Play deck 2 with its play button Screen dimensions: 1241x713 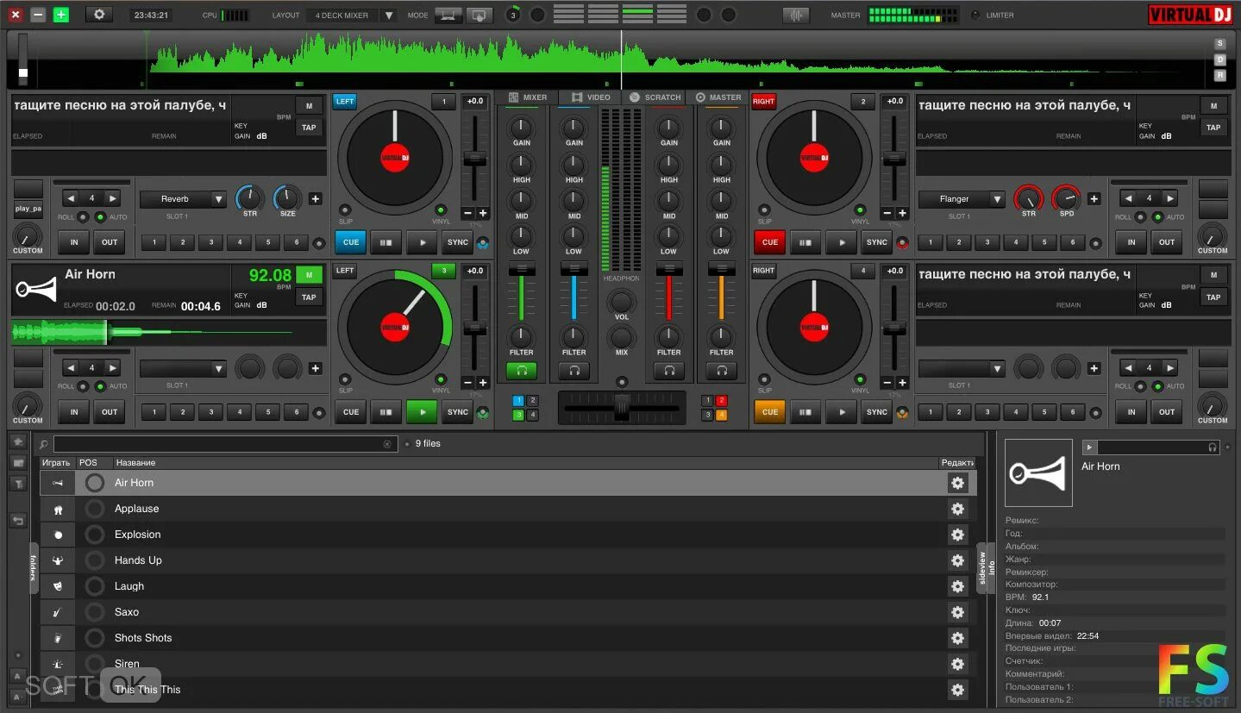pyautogui.click(x=841, y=242)
